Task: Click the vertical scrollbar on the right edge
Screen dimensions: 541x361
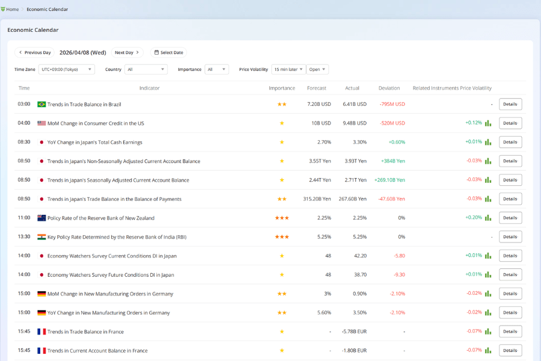Action: (539, 180)
